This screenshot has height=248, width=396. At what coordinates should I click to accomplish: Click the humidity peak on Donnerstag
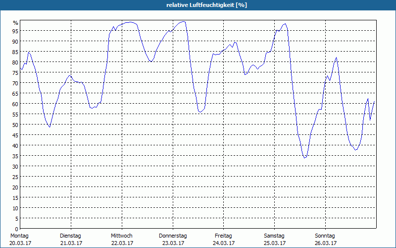tap(184, 21)
